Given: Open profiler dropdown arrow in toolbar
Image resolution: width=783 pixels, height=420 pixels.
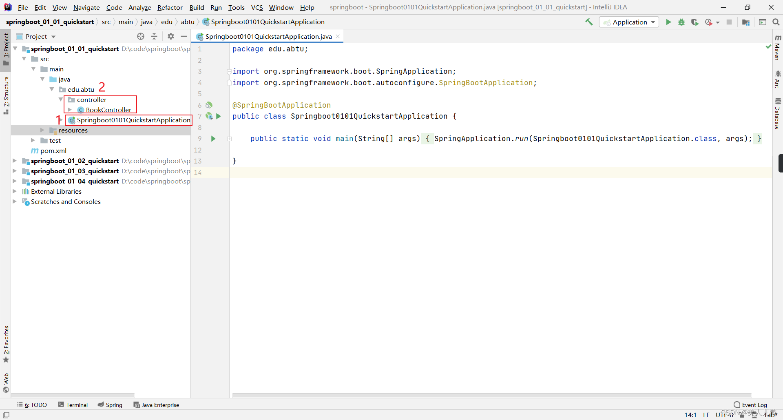Looking at the screenshot, I should click(x=718, y=22).
